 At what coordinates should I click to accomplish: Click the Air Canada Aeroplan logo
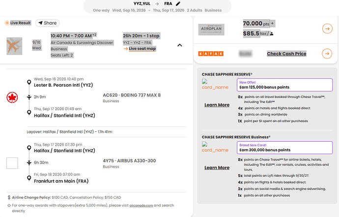pos(211,30)
